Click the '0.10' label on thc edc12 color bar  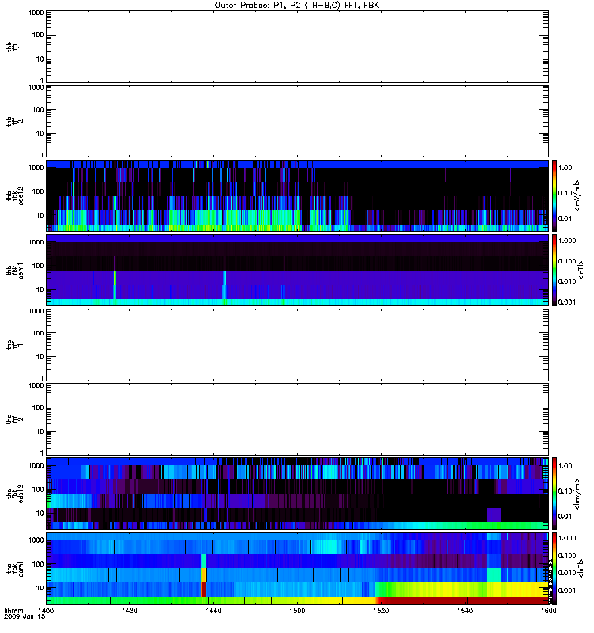(565, 491)
